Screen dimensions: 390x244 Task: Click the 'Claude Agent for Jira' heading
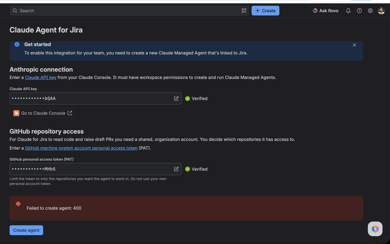pos(46,30)
